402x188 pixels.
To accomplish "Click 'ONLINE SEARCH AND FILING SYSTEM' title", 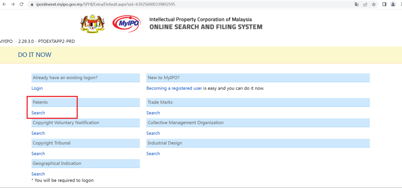I will point(206,27).
